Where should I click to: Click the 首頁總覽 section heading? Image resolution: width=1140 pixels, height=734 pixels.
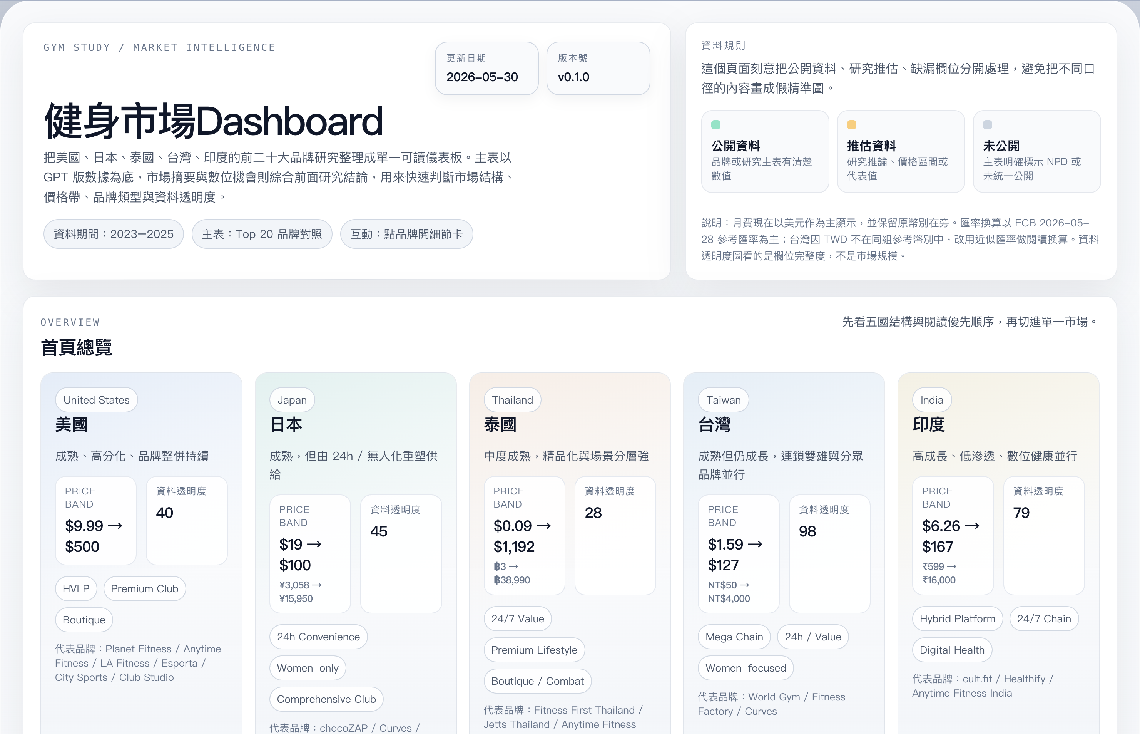click(76, 347)
